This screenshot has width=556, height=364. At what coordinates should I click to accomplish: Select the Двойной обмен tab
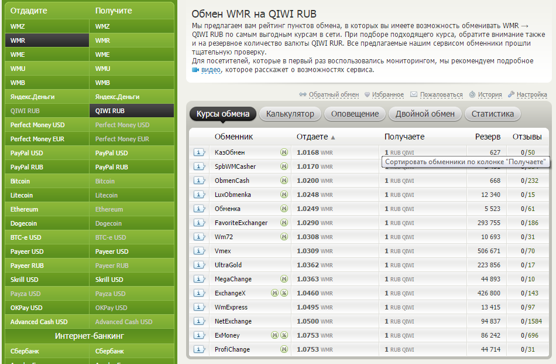tap(425, 114)
